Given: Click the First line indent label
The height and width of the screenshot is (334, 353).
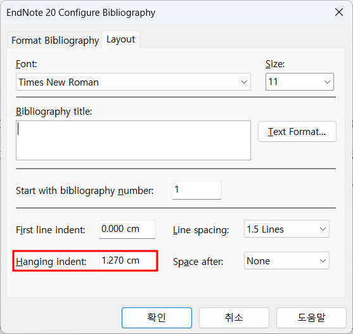Looking at the screenshot, I should coord(51,230).
